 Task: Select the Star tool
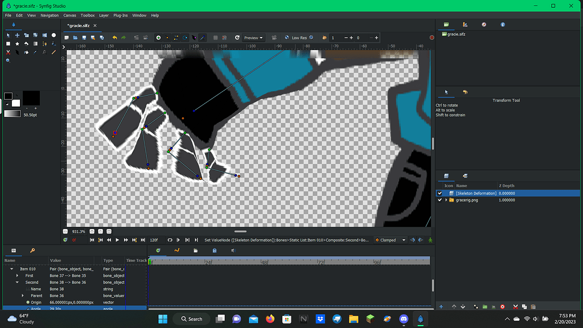point(17,43)
